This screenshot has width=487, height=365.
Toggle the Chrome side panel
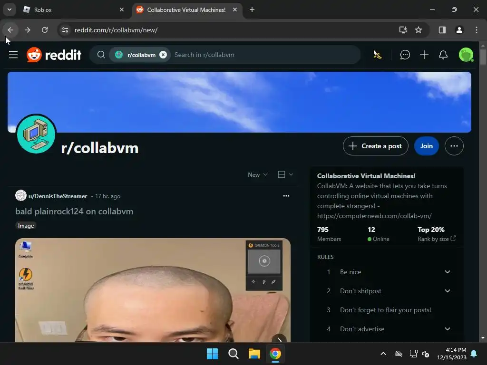[x=442, y=30]
